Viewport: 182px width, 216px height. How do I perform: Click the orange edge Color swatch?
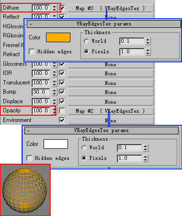click(x=58, y=37)
